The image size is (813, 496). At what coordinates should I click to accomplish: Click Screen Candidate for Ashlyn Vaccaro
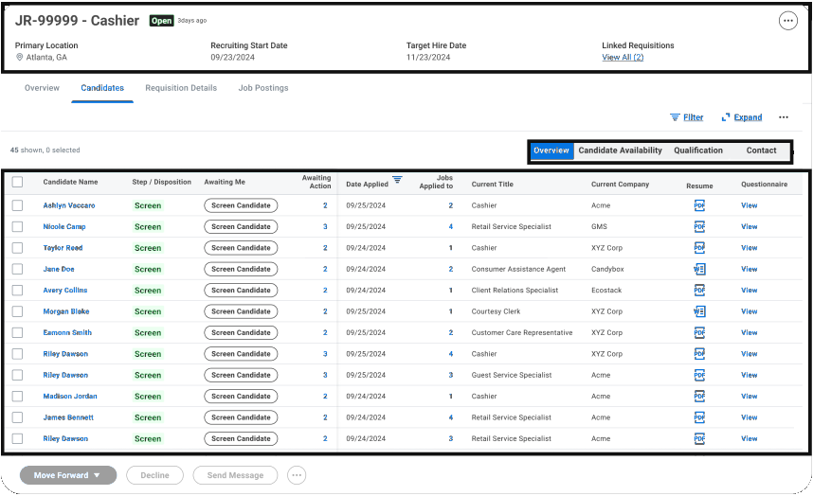pyautogui.click(x=241, y=205)
